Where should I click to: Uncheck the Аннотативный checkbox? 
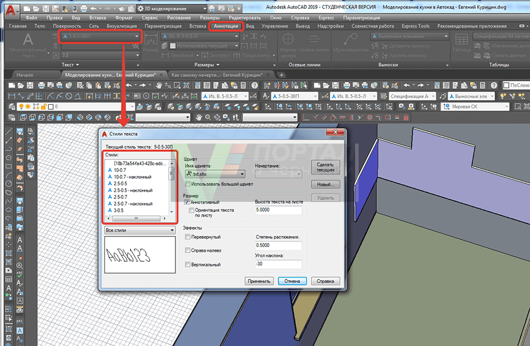187,202
